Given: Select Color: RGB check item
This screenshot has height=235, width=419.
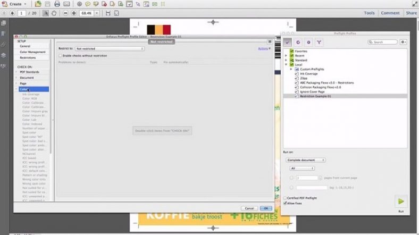Looking at the screenshot, I should pos(30,98).
